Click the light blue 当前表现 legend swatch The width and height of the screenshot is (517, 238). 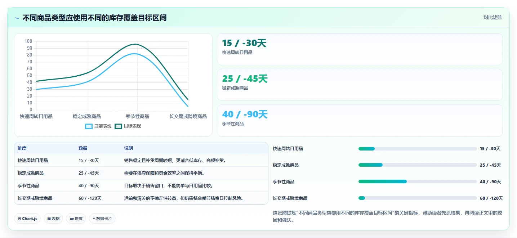point(89,126)
